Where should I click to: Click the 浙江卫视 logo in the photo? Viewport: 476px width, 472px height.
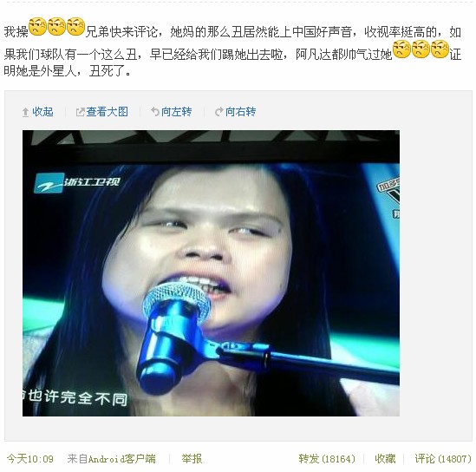pos(77,182)
